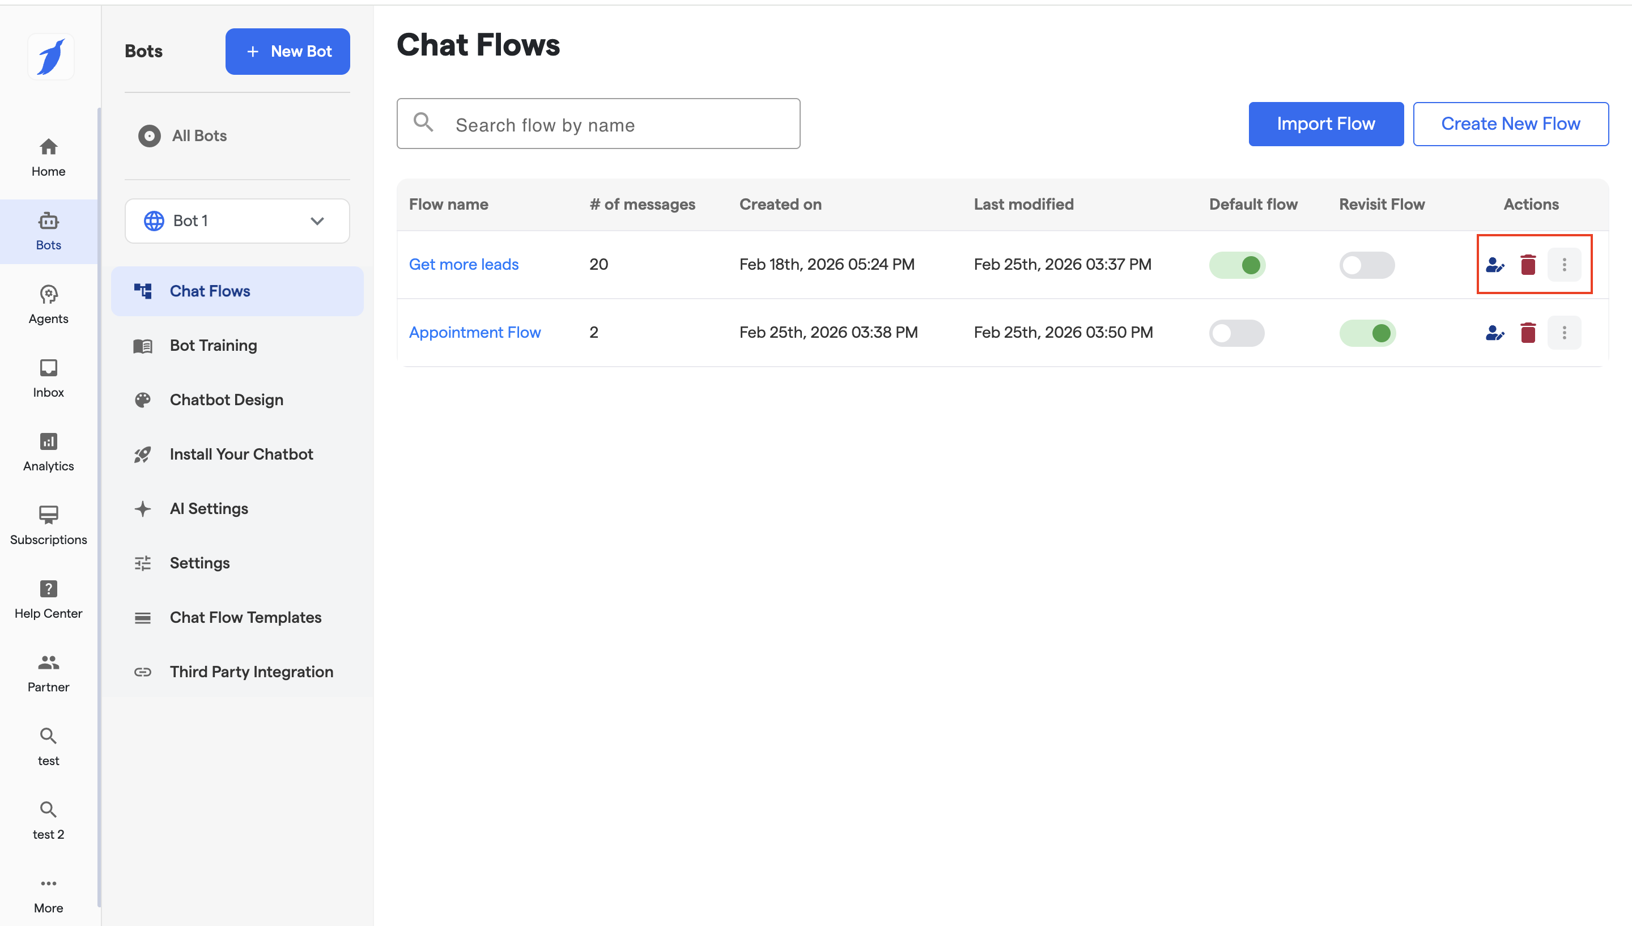Open three-dot menu for Appointment Flow
This screenshot has height=926, width=1632.
(x=1564, y=333)
